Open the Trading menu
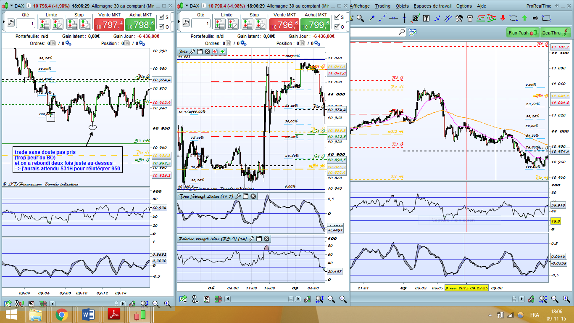 [x=382, y=6]
